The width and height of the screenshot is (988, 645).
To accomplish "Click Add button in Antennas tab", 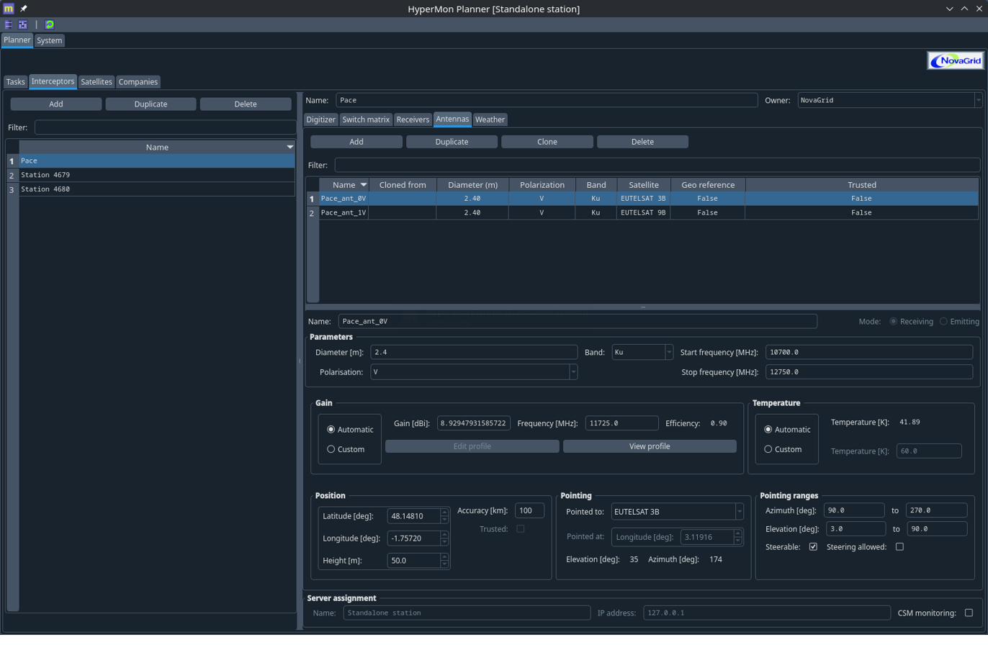I will point(356,142).
